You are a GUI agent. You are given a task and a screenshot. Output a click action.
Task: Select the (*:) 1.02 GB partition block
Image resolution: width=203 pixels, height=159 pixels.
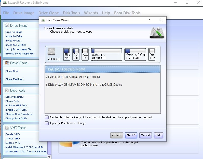pyautogui.click(x=152, y=54)
